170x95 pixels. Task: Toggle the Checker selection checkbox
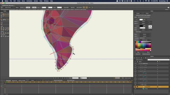(142, 54)
